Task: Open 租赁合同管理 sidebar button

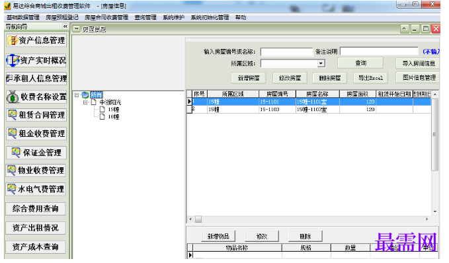Action: coord(36,115)
